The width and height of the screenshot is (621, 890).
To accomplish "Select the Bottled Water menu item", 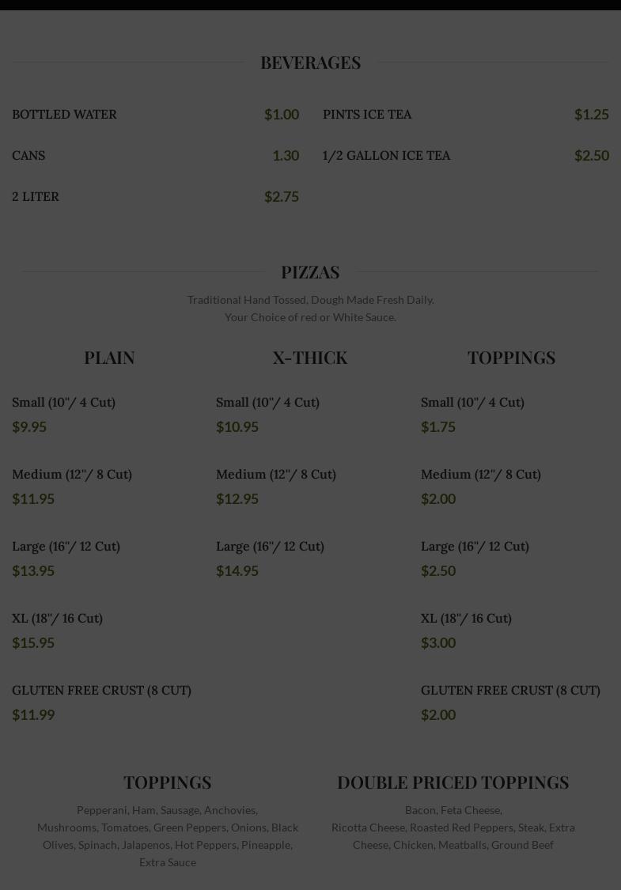I will pyautogui.click(x=64, y=114).
